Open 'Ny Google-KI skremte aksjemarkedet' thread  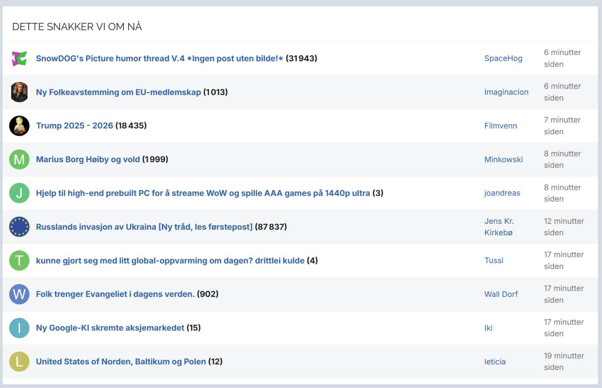(110, 328)
